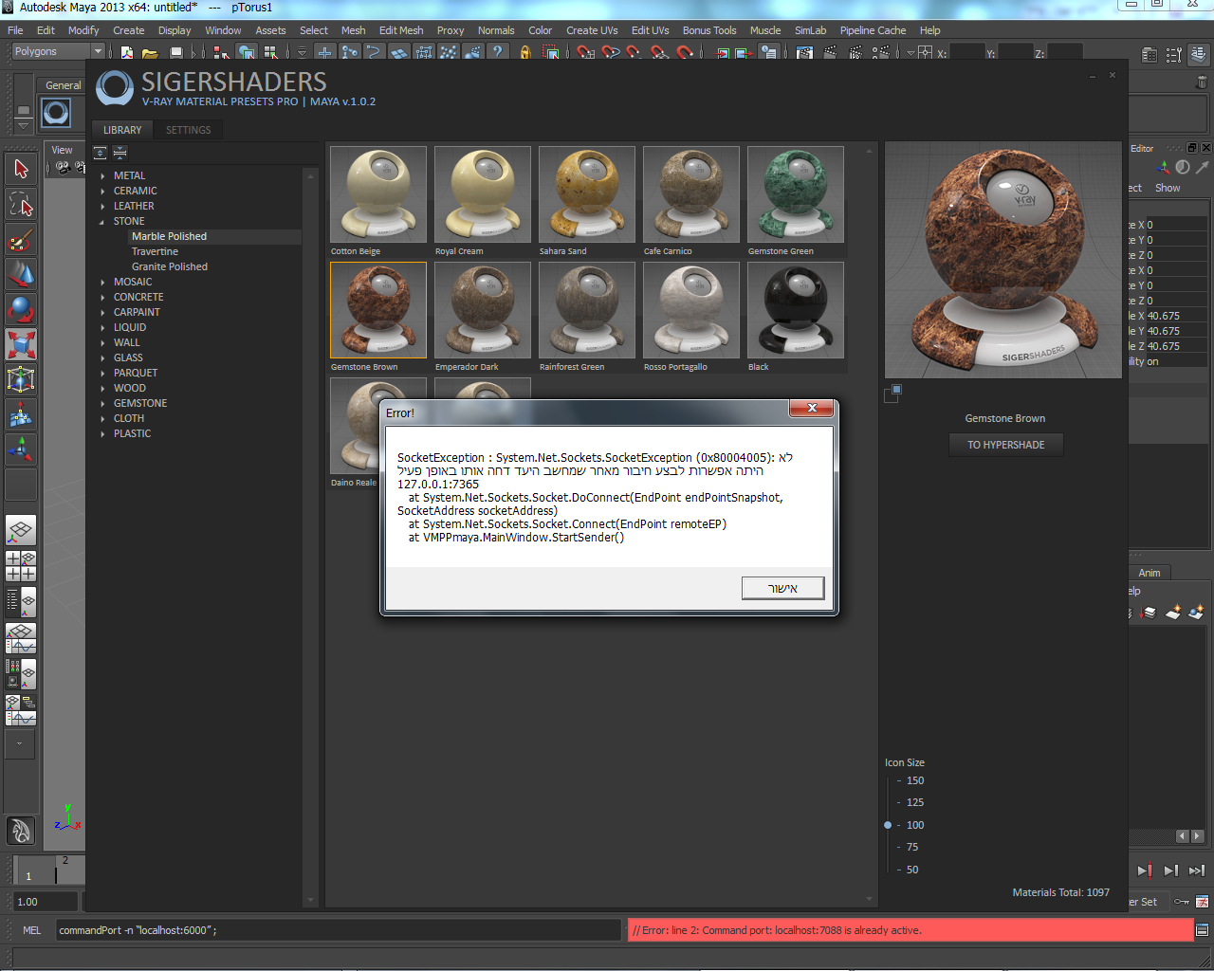Screen dimensions: 1214x971
Task: Switch to four view layout
Action: (x=21, y=566)
